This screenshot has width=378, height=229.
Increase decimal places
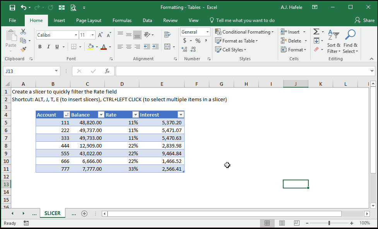click(185, 49)
